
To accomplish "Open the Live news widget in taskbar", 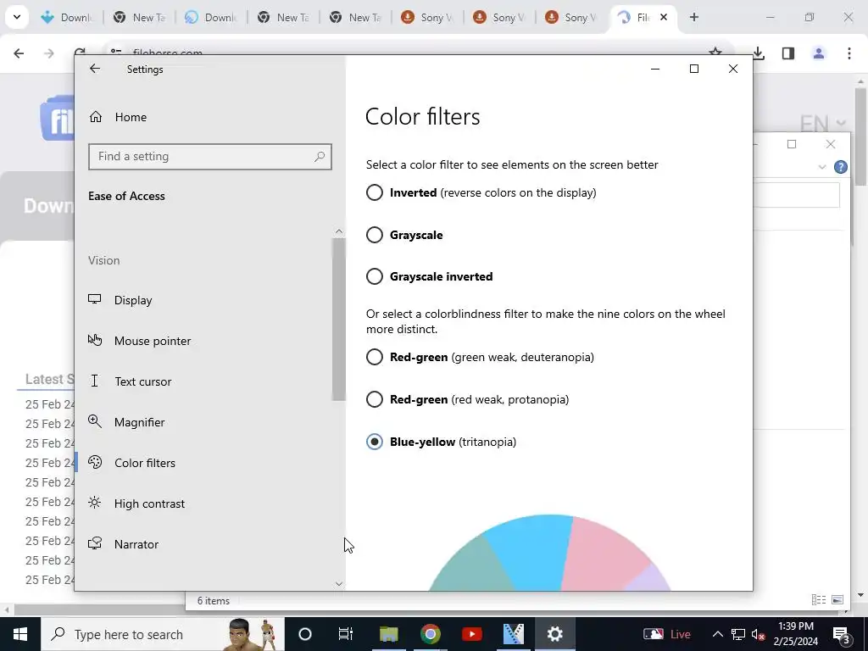I will coord(667,634).
